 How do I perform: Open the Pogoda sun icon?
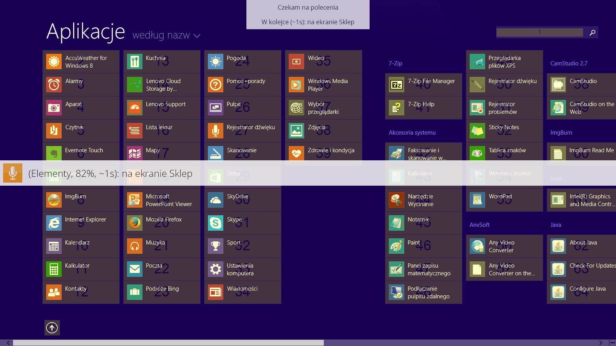(x=216, y=62)
